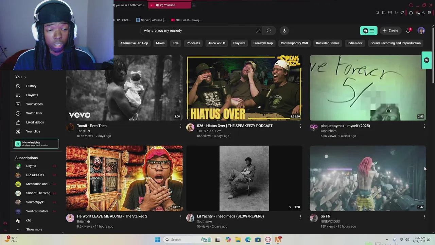Screen dimensions: 435x245
Task: Open Windows Start menu
Action: click(157, 240)
